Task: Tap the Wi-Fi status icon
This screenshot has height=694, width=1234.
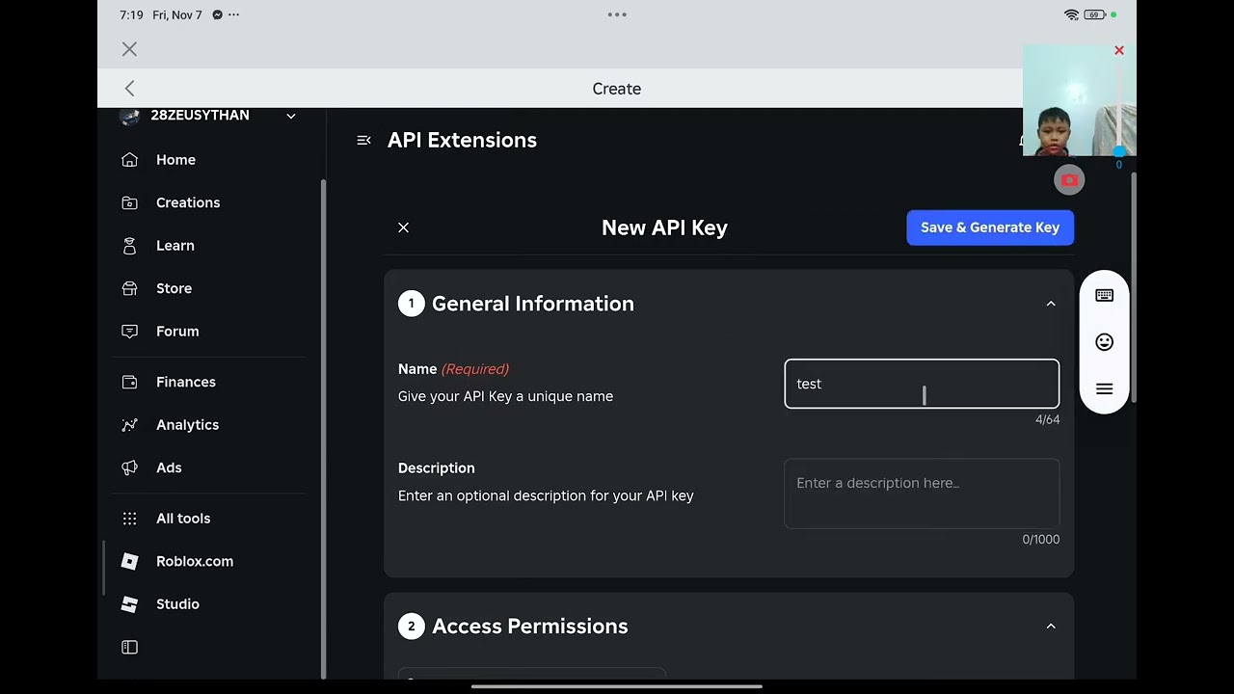Action: point(1071,15)
